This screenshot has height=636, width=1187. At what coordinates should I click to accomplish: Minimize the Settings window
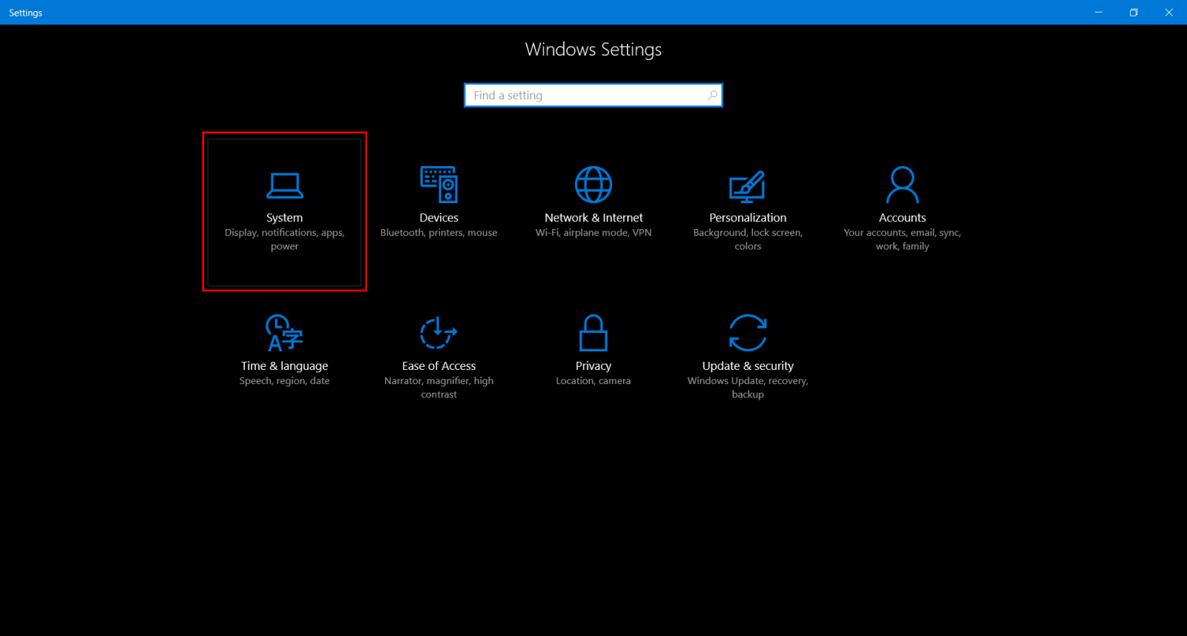tap(1099, 13)
